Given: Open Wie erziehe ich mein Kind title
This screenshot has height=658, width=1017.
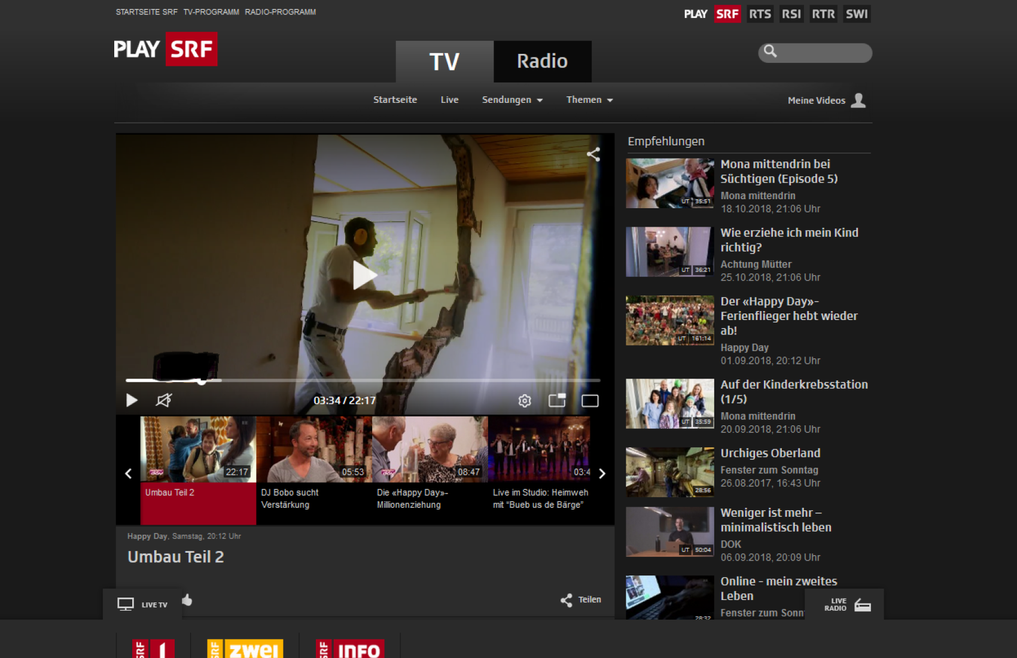Looking at the screenshot, I should coord(789,240).
